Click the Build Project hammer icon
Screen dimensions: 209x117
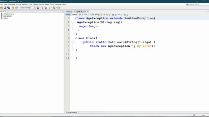[x=42, y=8]
